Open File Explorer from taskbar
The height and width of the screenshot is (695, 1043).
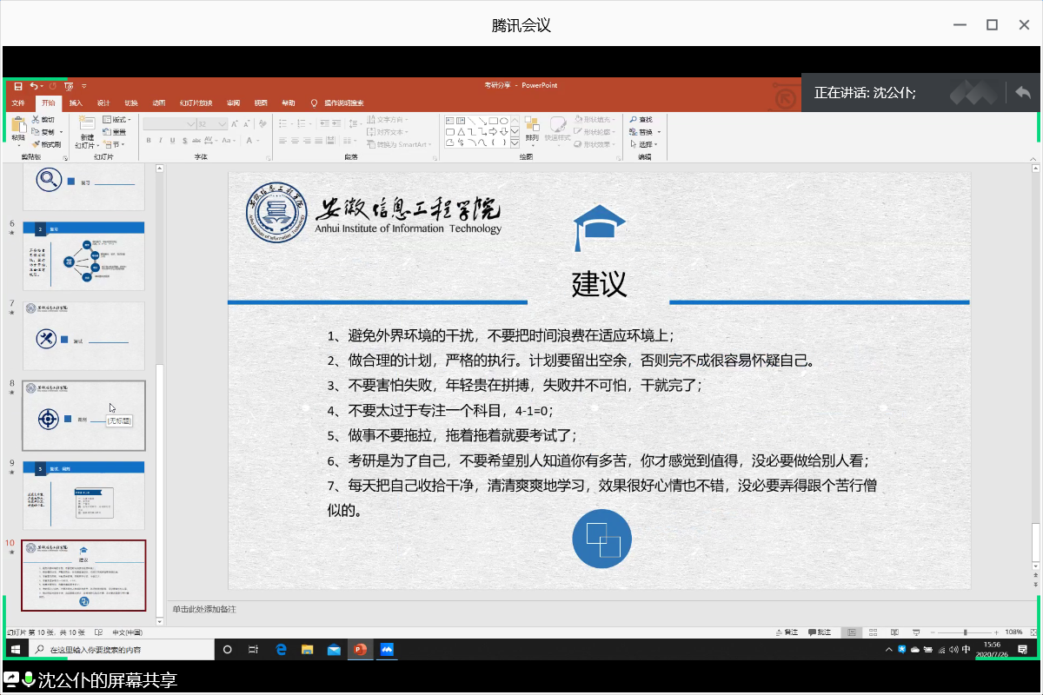(307, 649)
